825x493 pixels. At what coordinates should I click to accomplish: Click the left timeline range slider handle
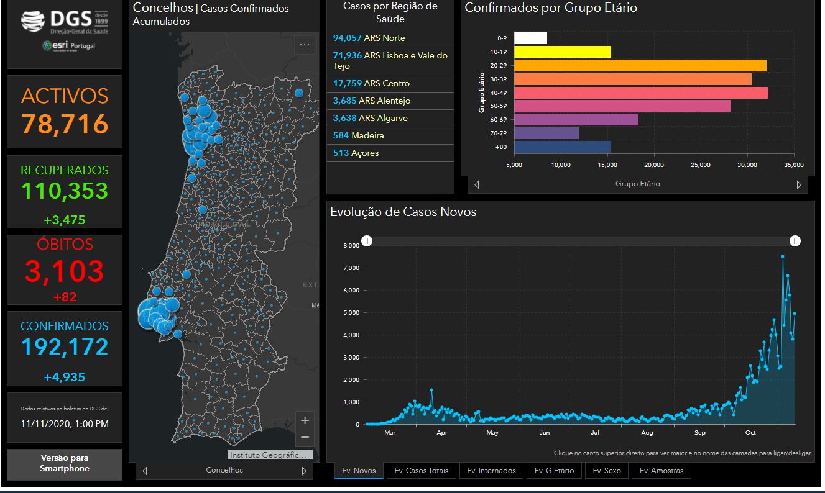point(367,241)
